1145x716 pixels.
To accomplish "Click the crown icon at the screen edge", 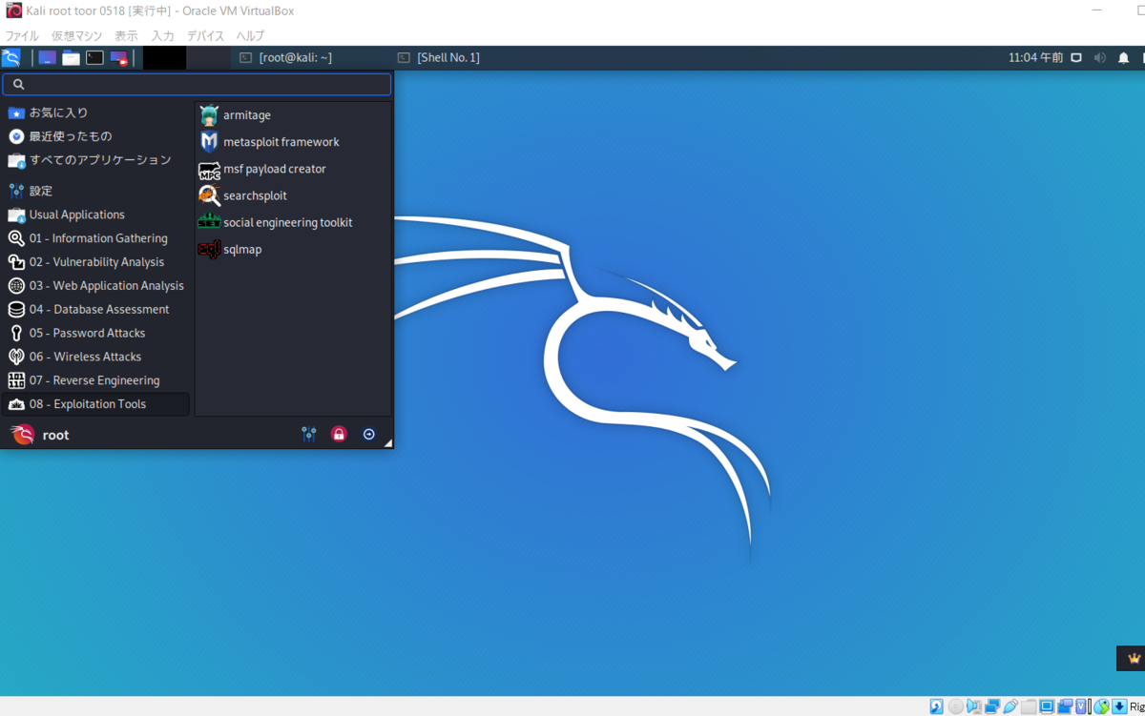I will [x=1134, y=658].
